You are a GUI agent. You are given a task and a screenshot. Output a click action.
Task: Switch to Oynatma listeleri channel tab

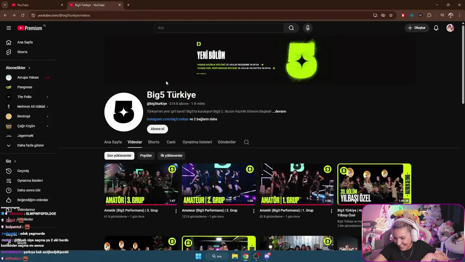point(197,142)
